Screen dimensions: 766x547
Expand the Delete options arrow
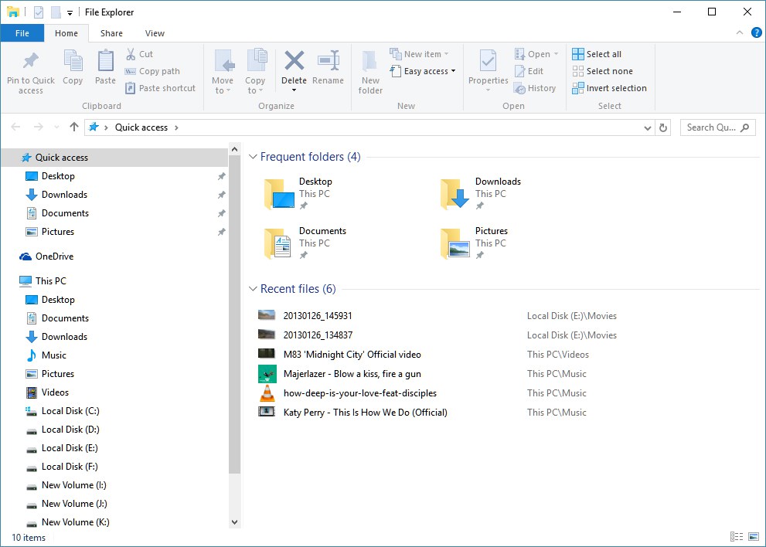pos(294,90)
